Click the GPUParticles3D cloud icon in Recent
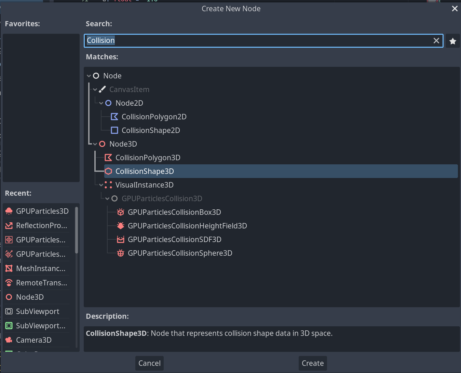Viewport: 461px width, 373px height. [9, 211]
